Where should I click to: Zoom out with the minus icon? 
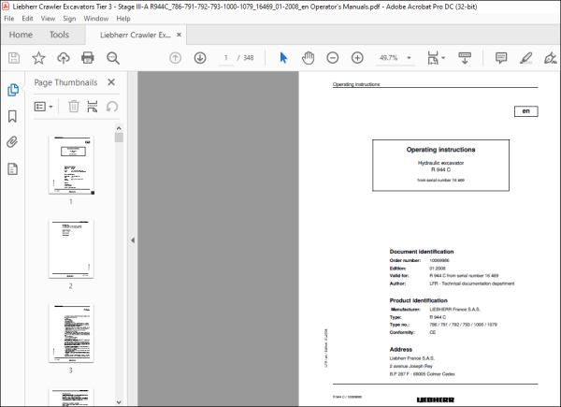tap(332, 58)
